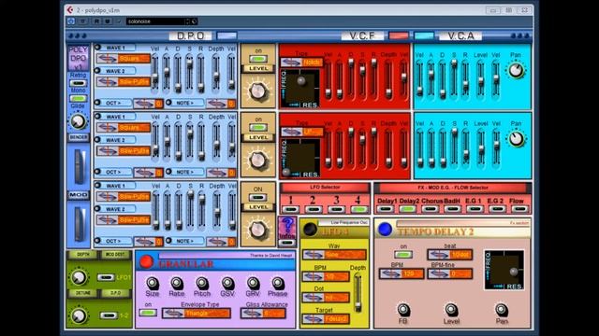This screenshot has height=336, width=599.
Task: Click the Tempo Delay 2 Pan knob
Action: 502,310
